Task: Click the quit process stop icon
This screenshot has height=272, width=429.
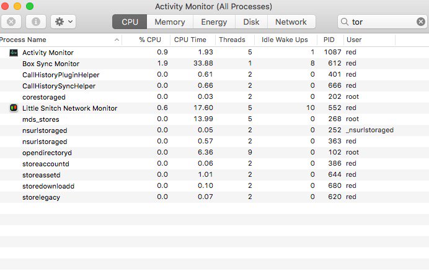Action: point(11,22)
